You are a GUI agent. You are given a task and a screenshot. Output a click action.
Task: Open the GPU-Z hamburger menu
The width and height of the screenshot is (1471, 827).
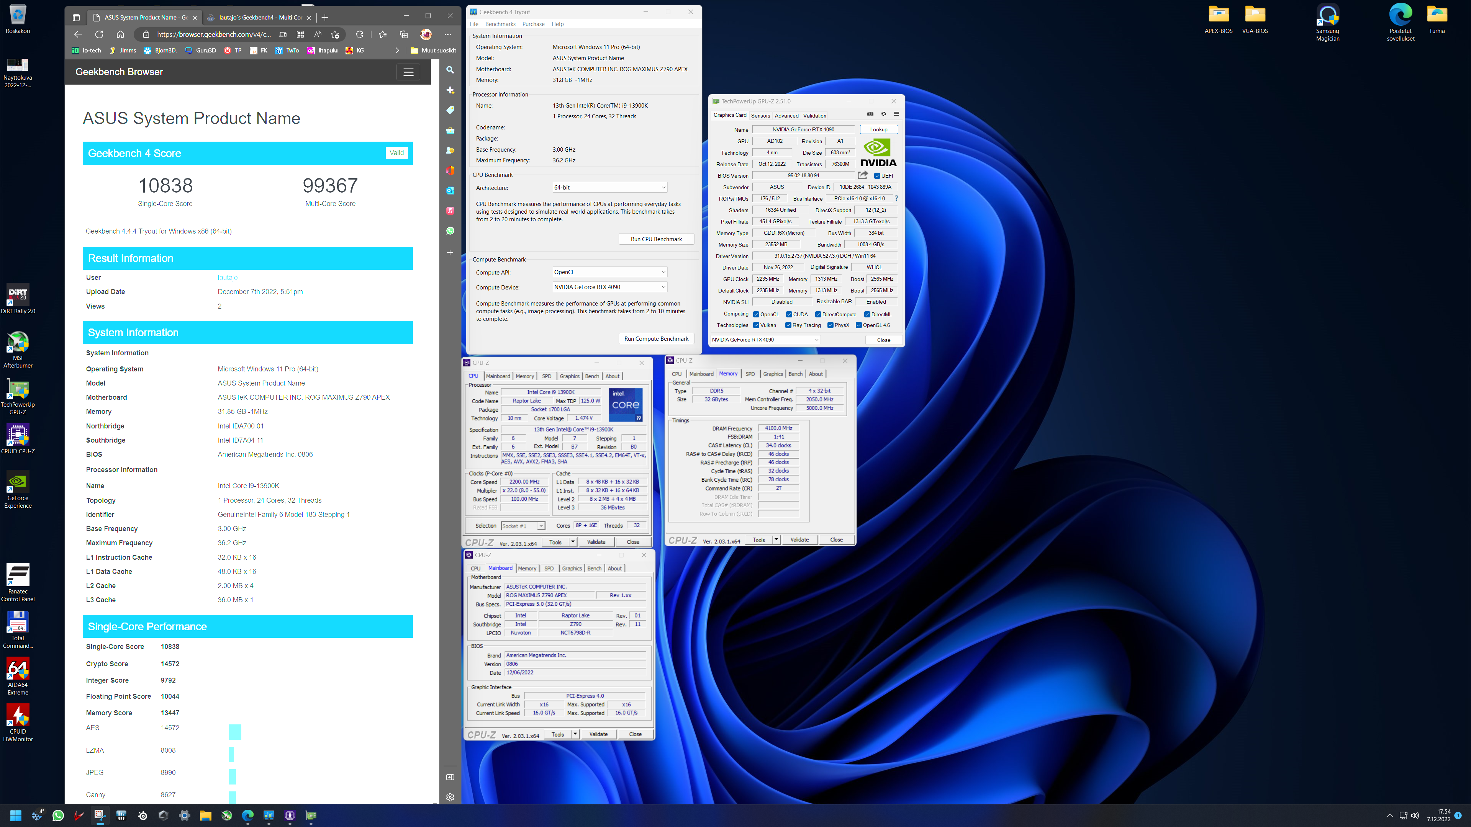pyautogui.click(x=896, y=114)
